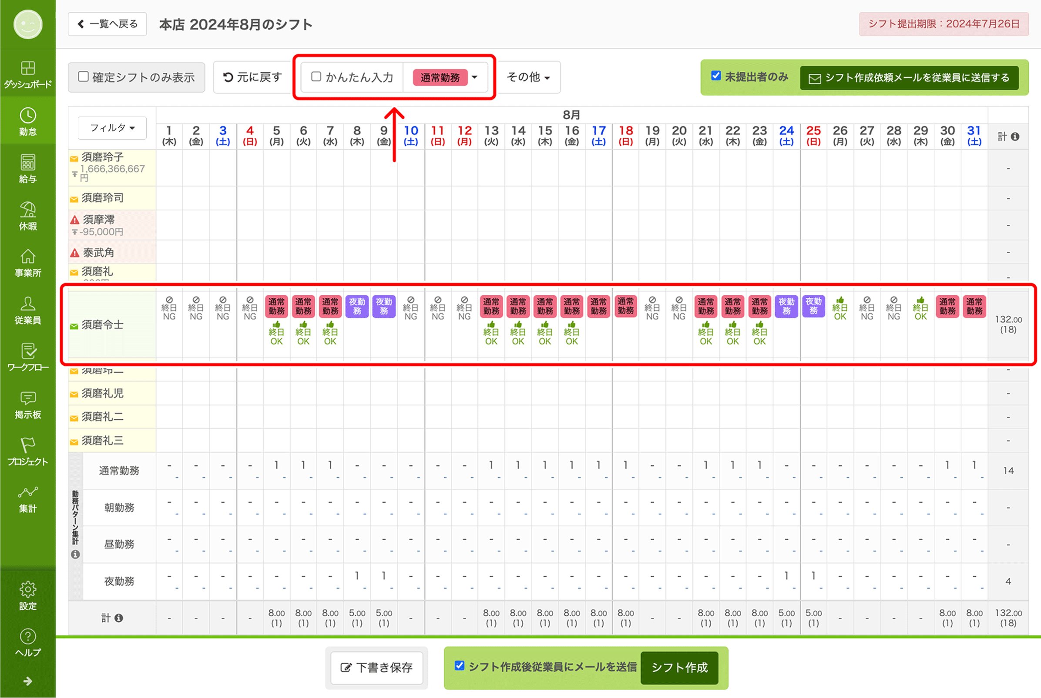Enable 確定シフトのみ表示 checkbox
Screen dimensions: 1041x698
pos(83,77)
